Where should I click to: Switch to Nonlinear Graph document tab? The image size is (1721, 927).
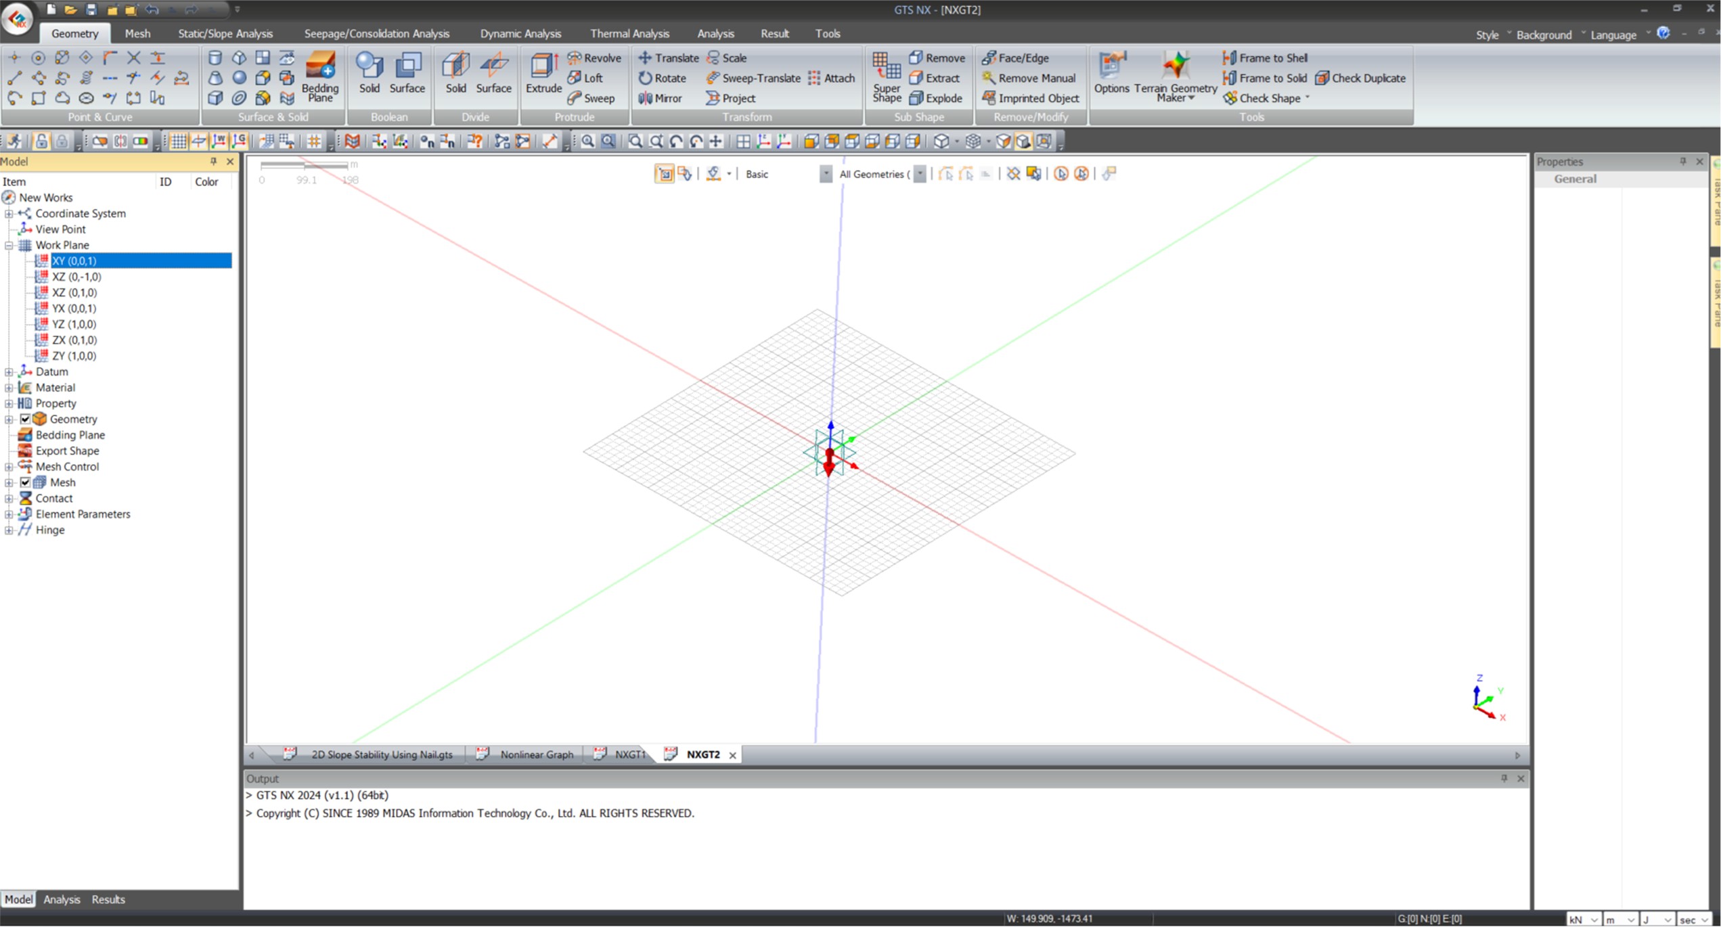click(537, 754)
